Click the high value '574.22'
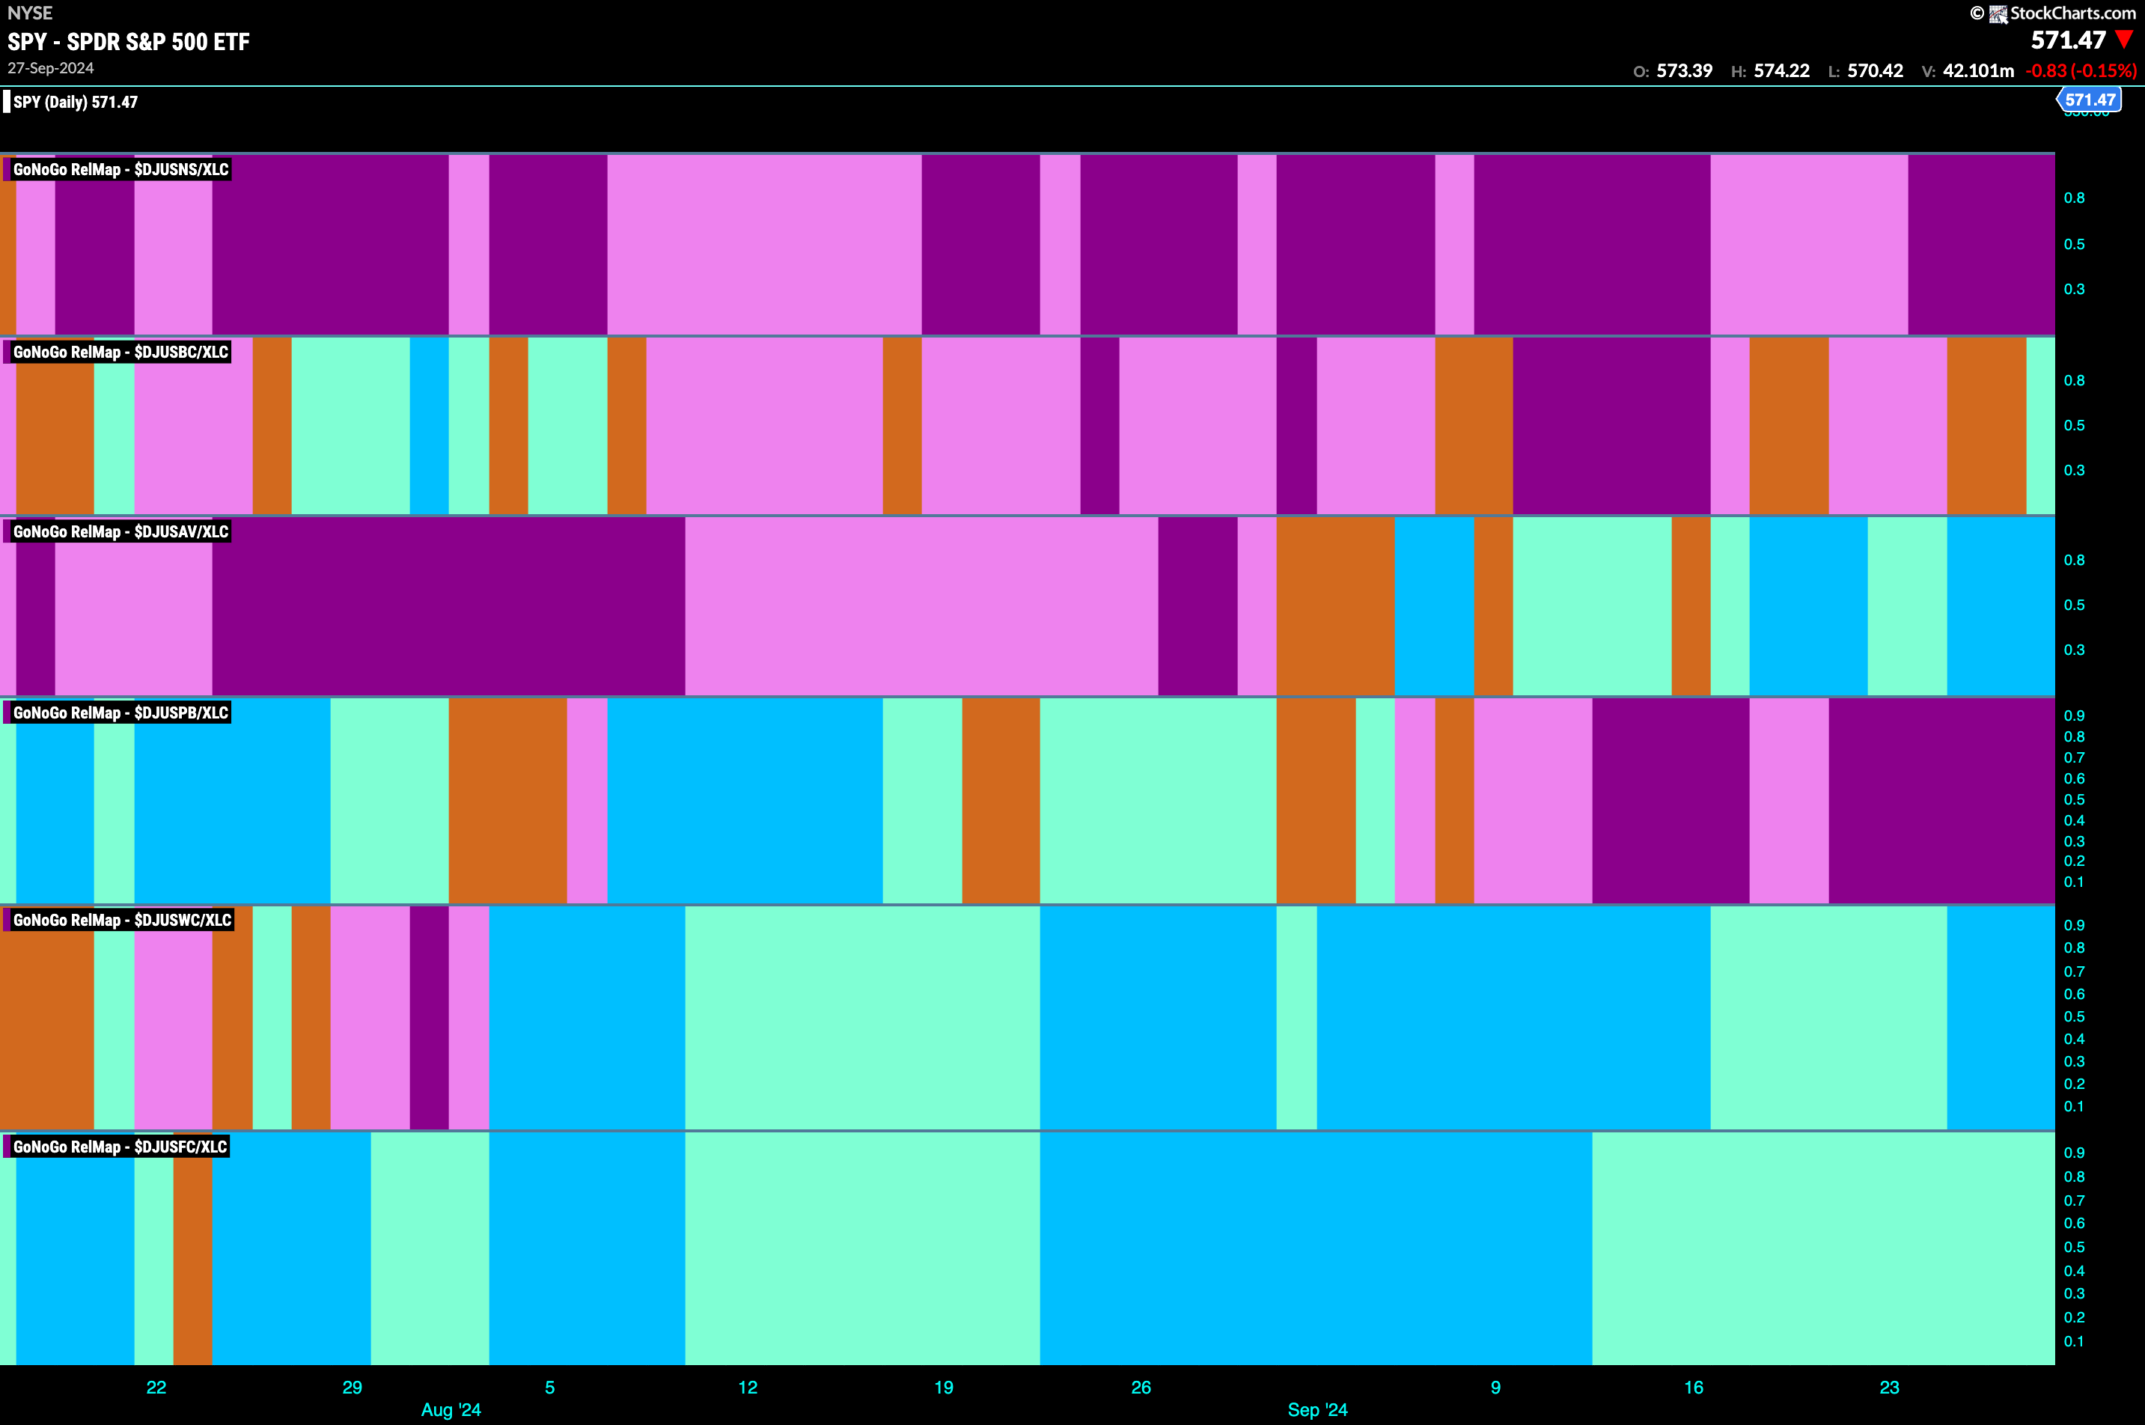2145x1425 pixels. (1781, 71)
